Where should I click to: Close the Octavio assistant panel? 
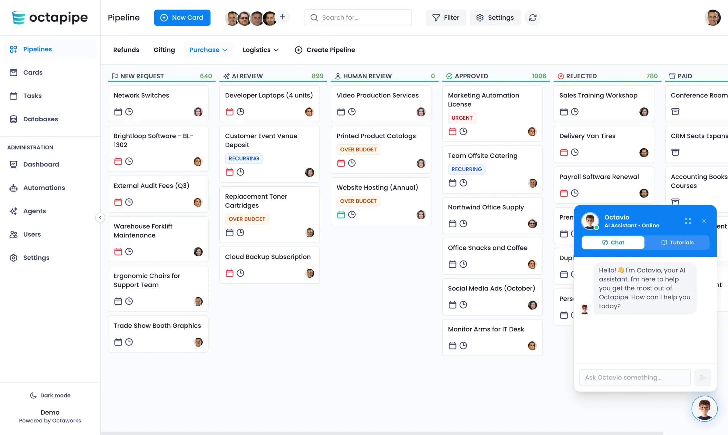704,221
